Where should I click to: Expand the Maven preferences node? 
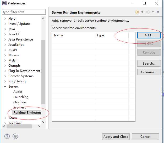(5, 55)
